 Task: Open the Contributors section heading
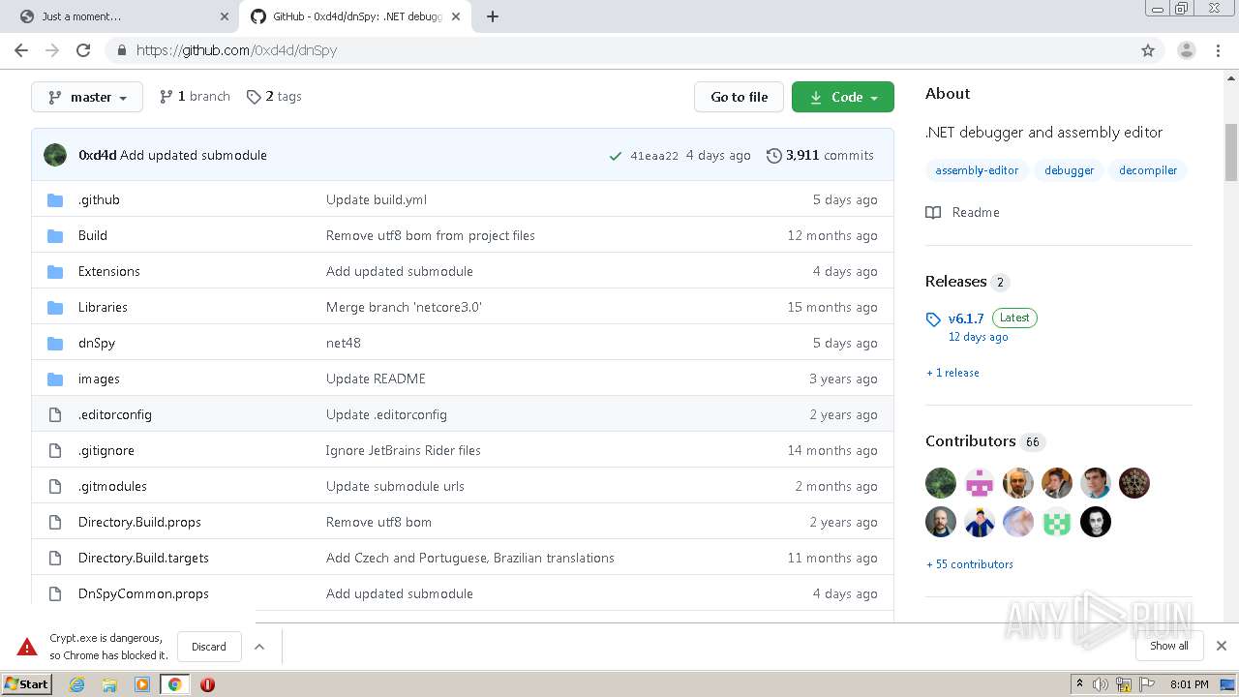coord(970,441)
